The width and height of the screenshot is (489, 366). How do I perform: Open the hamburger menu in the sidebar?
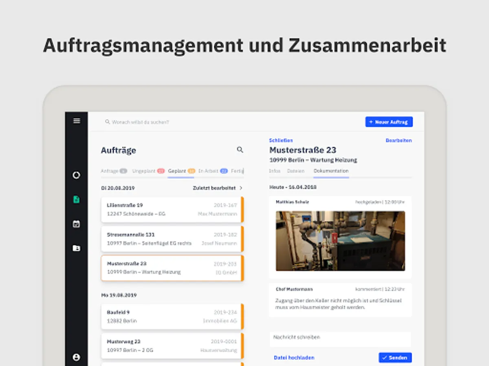click(77, 121)
